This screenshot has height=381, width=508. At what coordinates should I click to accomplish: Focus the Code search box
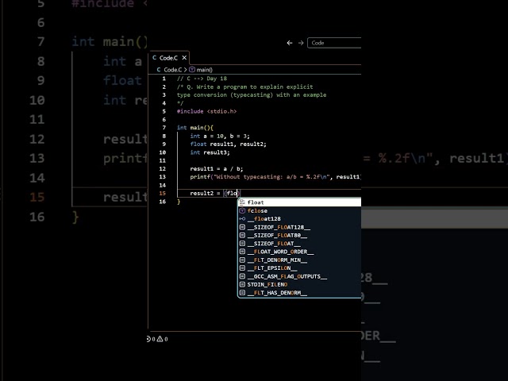click(334, 43)
